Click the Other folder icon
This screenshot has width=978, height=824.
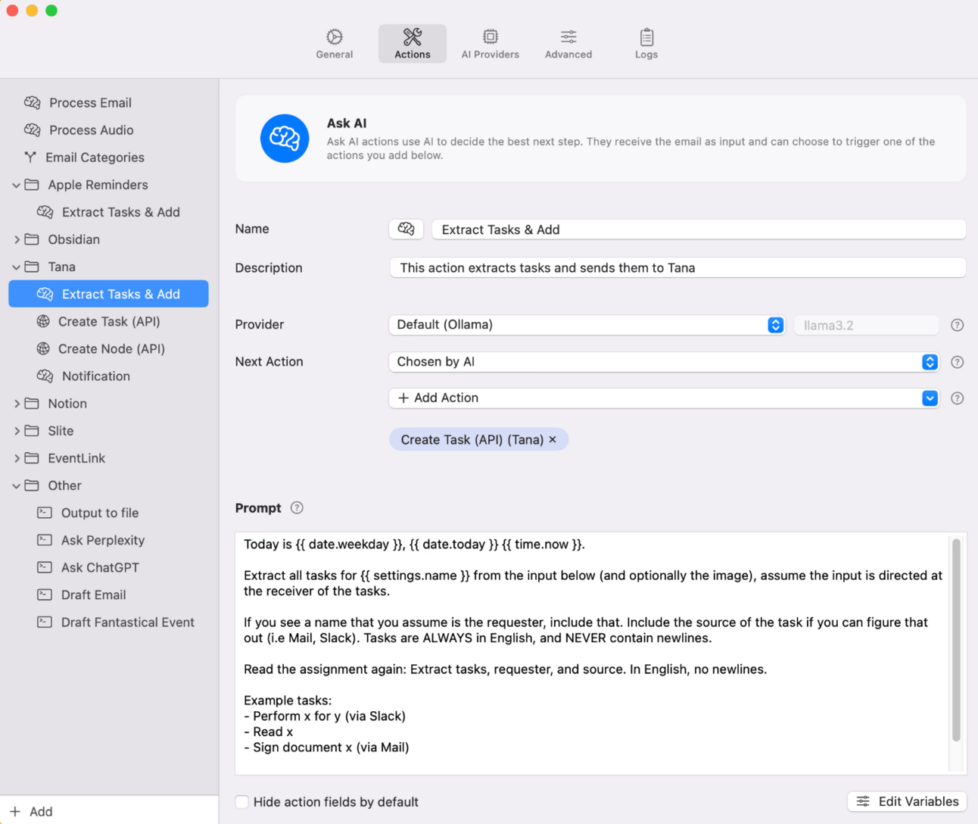coord(32,485)
